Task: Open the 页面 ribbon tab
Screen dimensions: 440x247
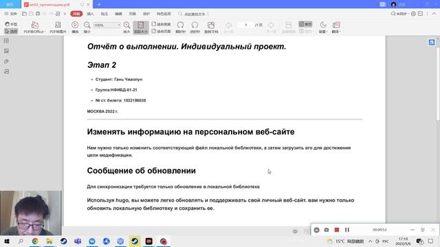Action: point(133,14)
